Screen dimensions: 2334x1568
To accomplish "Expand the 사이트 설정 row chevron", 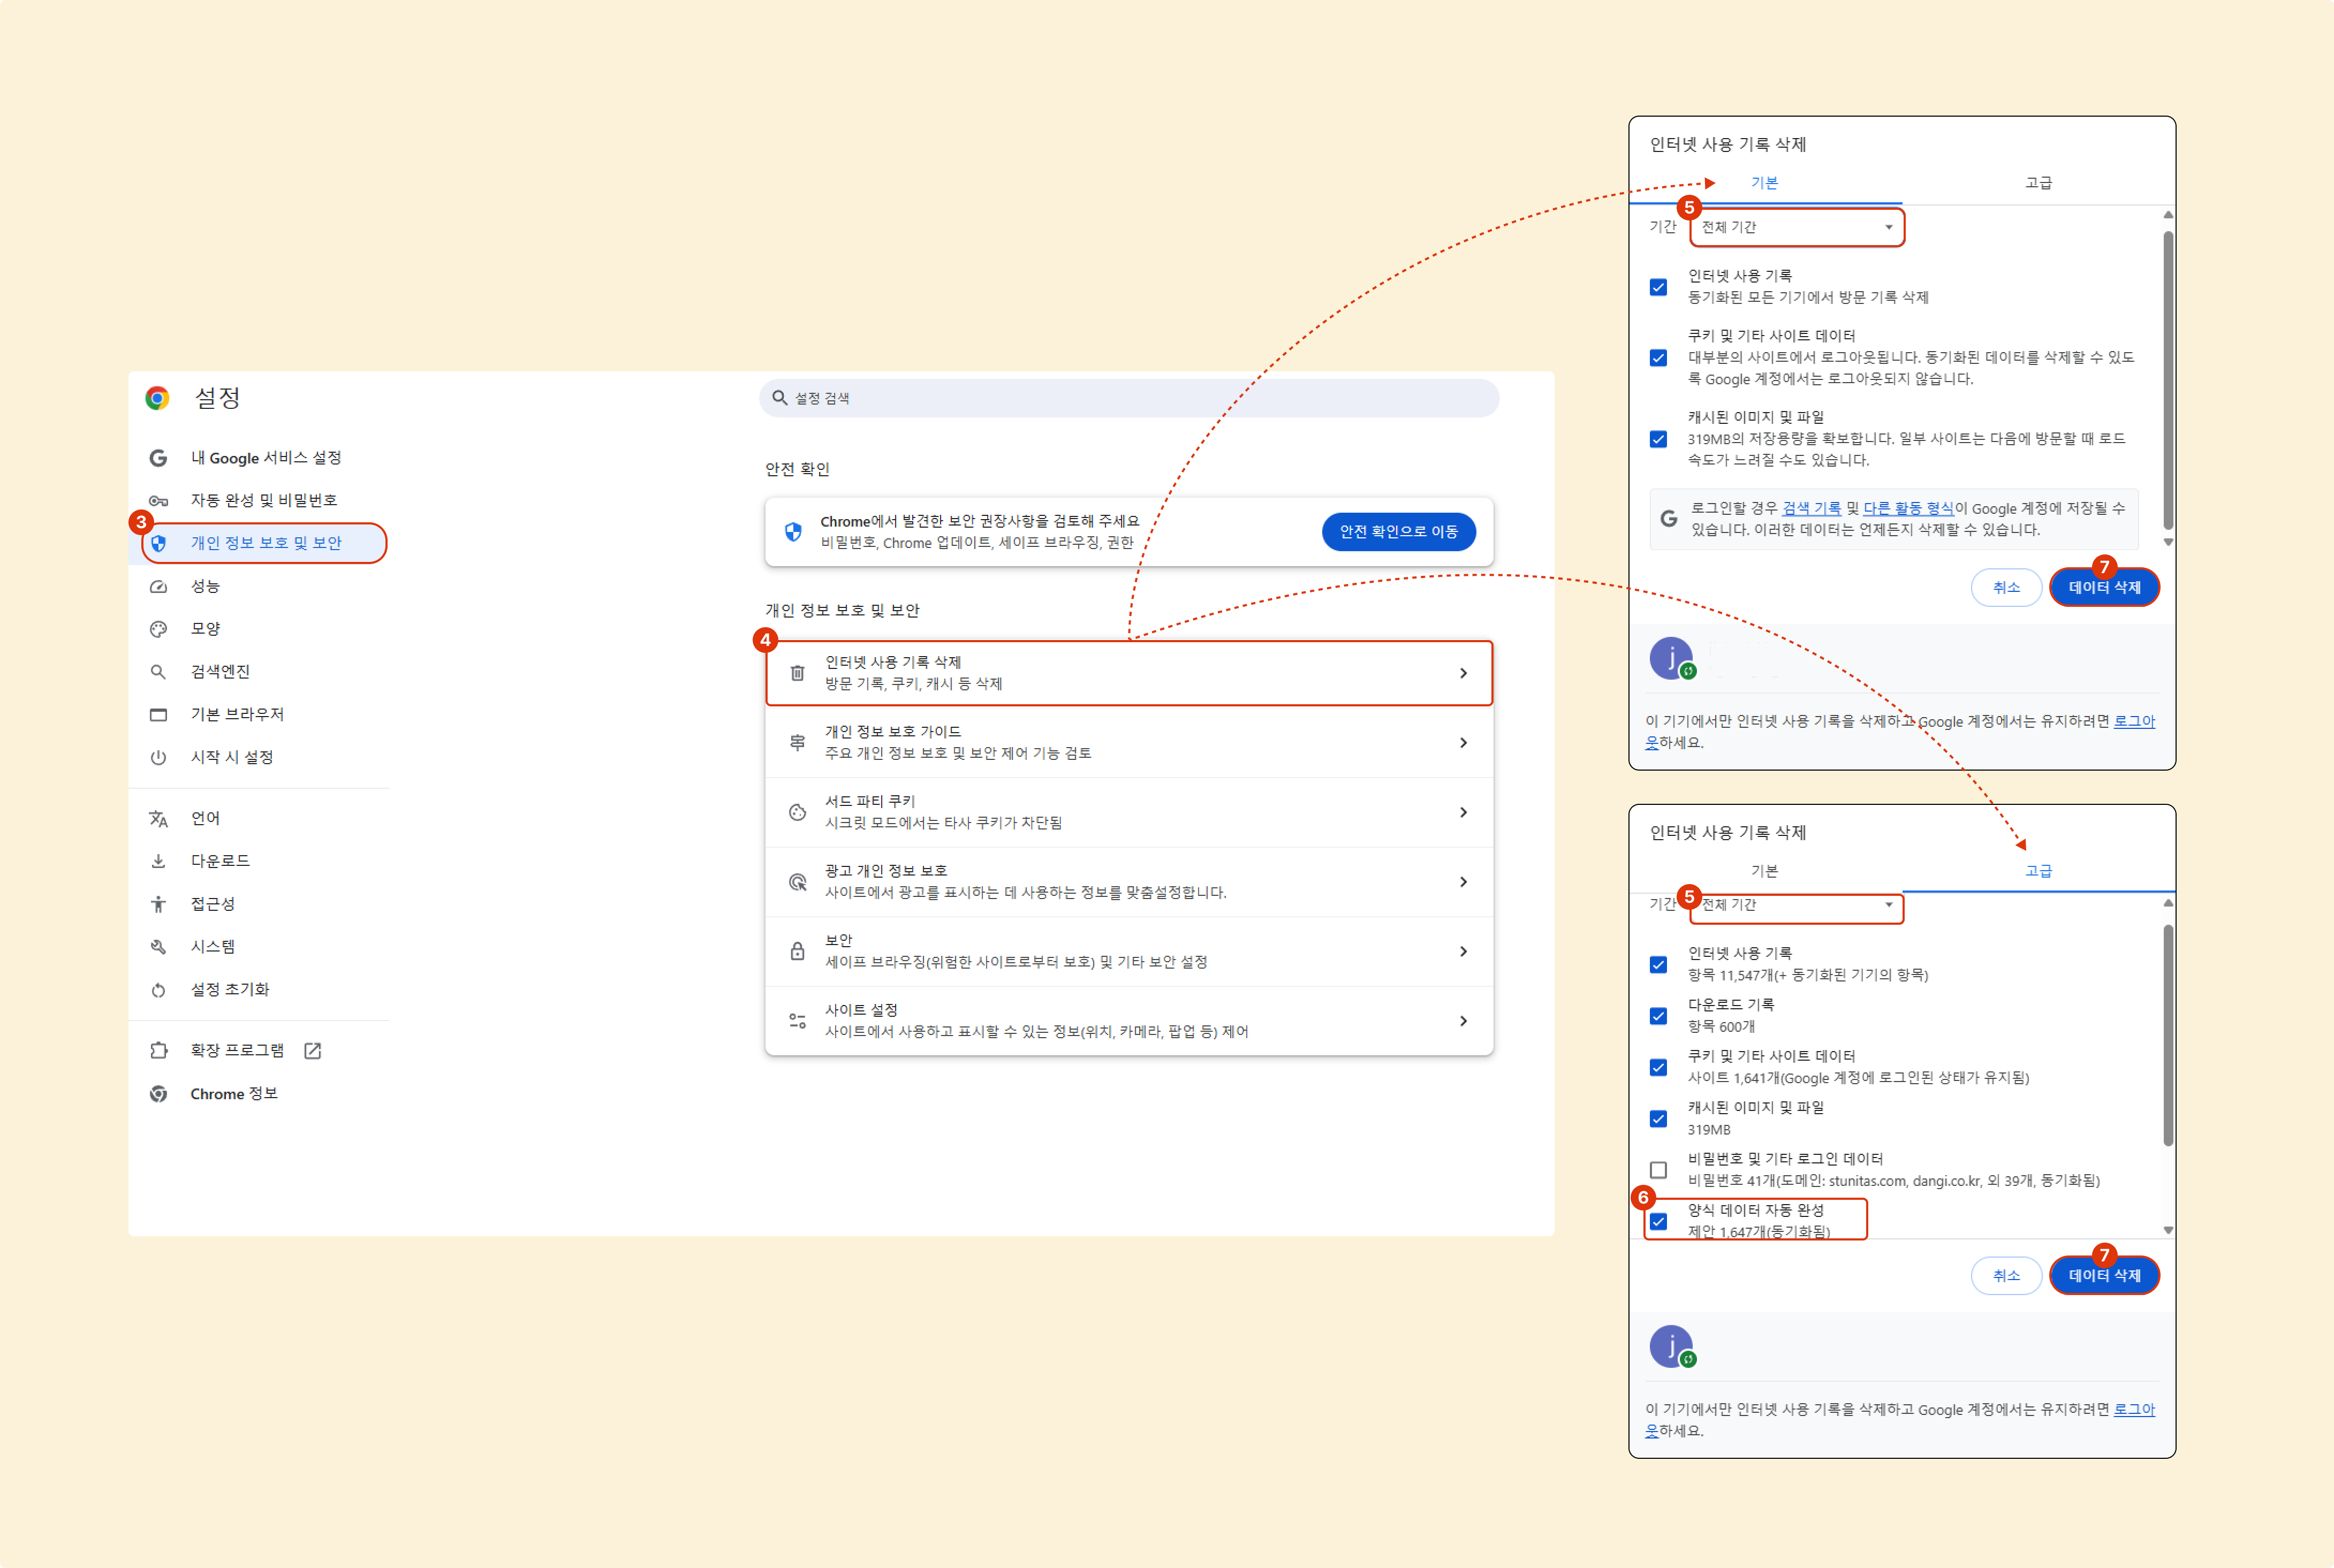I will [x=1463, y=1021].
